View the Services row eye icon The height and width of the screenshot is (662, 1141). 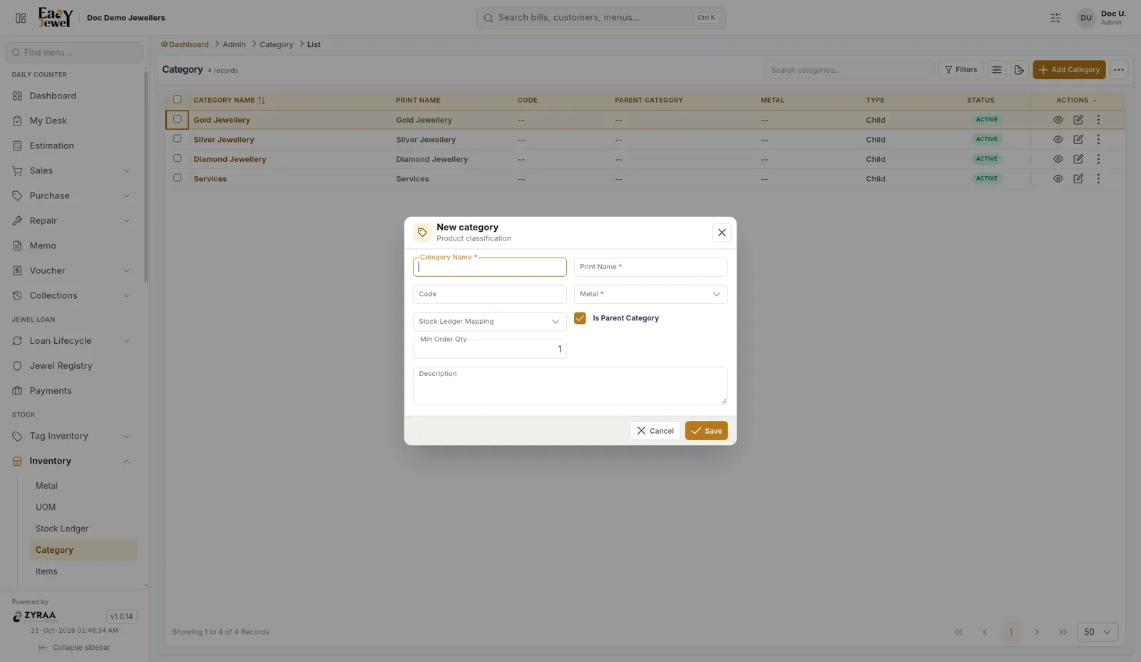pos(1058,179)
